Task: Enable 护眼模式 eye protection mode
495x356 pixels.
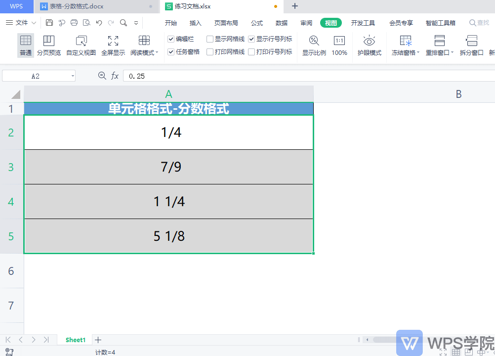Action: (370, 45)
